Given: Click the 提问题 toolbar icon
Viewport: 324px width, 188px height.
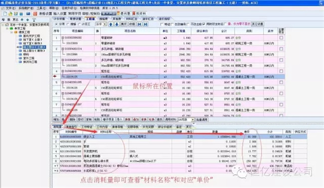Looking at the screenshot, I should pyautogui.click(x=124, y=13).
